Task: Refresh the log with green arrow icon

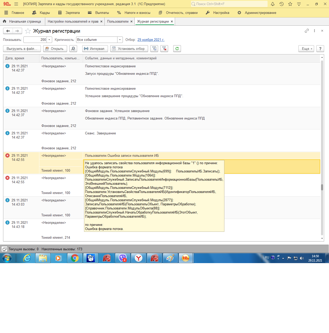Action: point(177,49)
